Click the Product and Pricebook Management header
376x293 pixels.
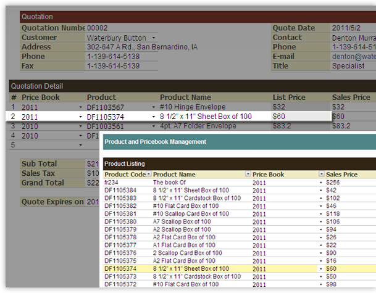[x=155, y=142]
